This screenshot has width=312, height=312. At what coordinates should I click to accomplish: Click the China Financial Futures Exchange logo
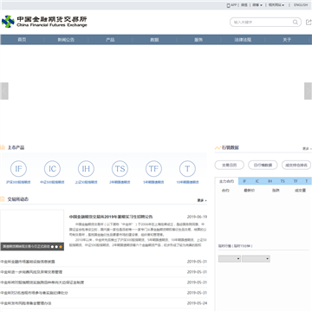pyautogui.click(x=44, y=22)
